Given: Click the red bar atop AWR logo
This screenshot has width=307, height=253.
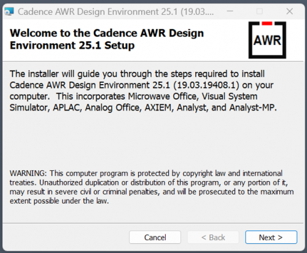Looking at the screenshot, I should [x=267, y=23].
